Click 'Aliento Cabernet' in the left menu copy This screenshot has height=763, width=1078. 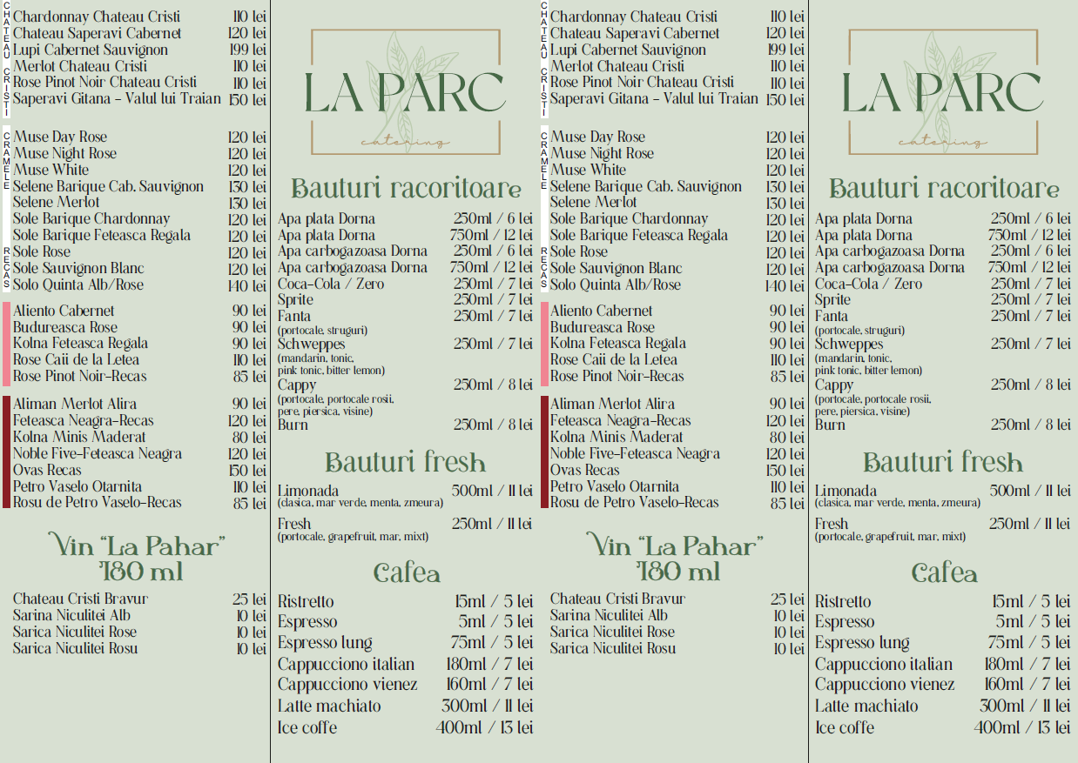coord(64,311)
